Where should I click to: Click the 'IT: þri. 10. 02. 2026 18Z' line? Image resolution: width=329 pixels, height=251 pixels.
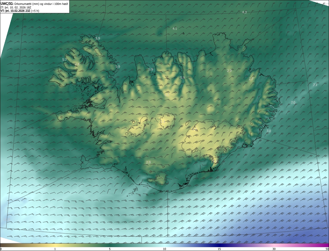(x=16, y=7)
